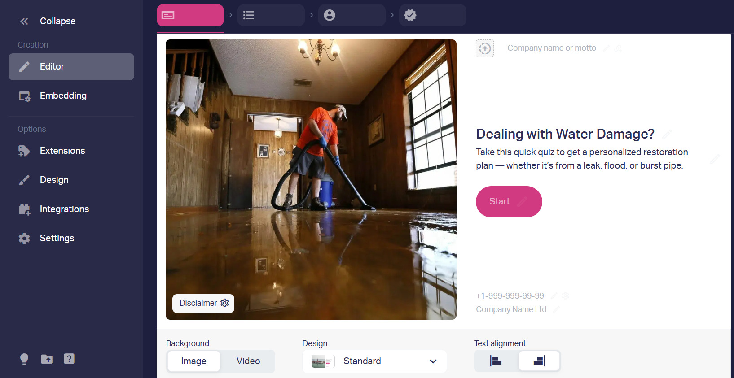Select Image background option
The height and width of the screenshot is (378, 734).
tap(194, 361)
